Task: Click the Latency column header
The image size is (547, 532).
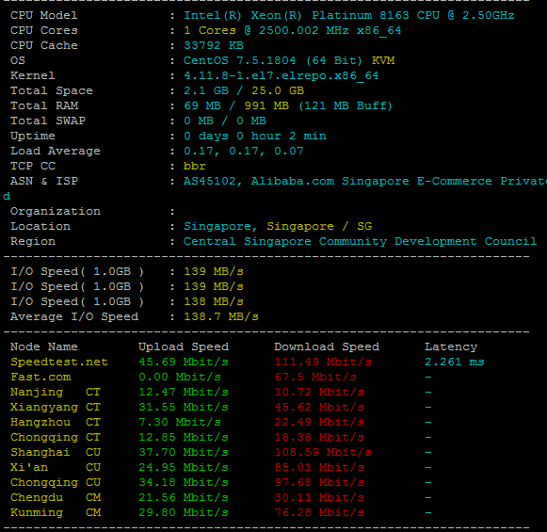Action: click(451, 347)
